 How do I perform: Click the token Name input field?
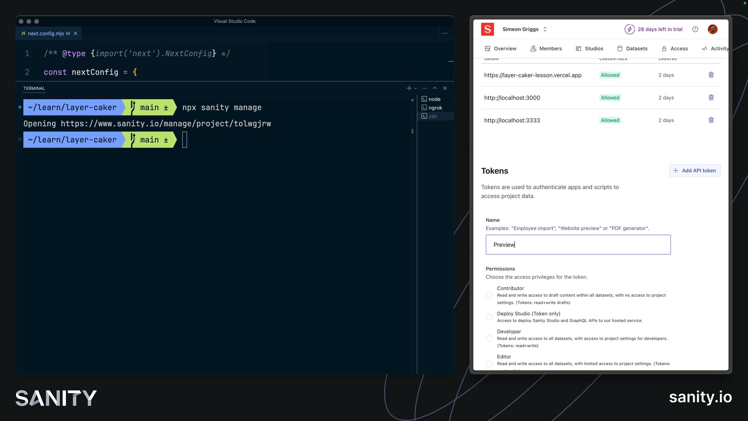pyautogui.click(x=578, y=244)
